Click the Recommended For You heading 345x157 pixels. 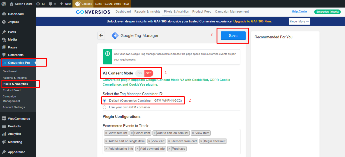click(274, 37)
